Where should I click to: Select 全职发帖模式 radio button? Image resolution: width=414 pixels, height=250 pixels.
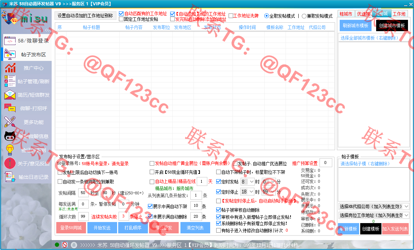coord(266,16)
